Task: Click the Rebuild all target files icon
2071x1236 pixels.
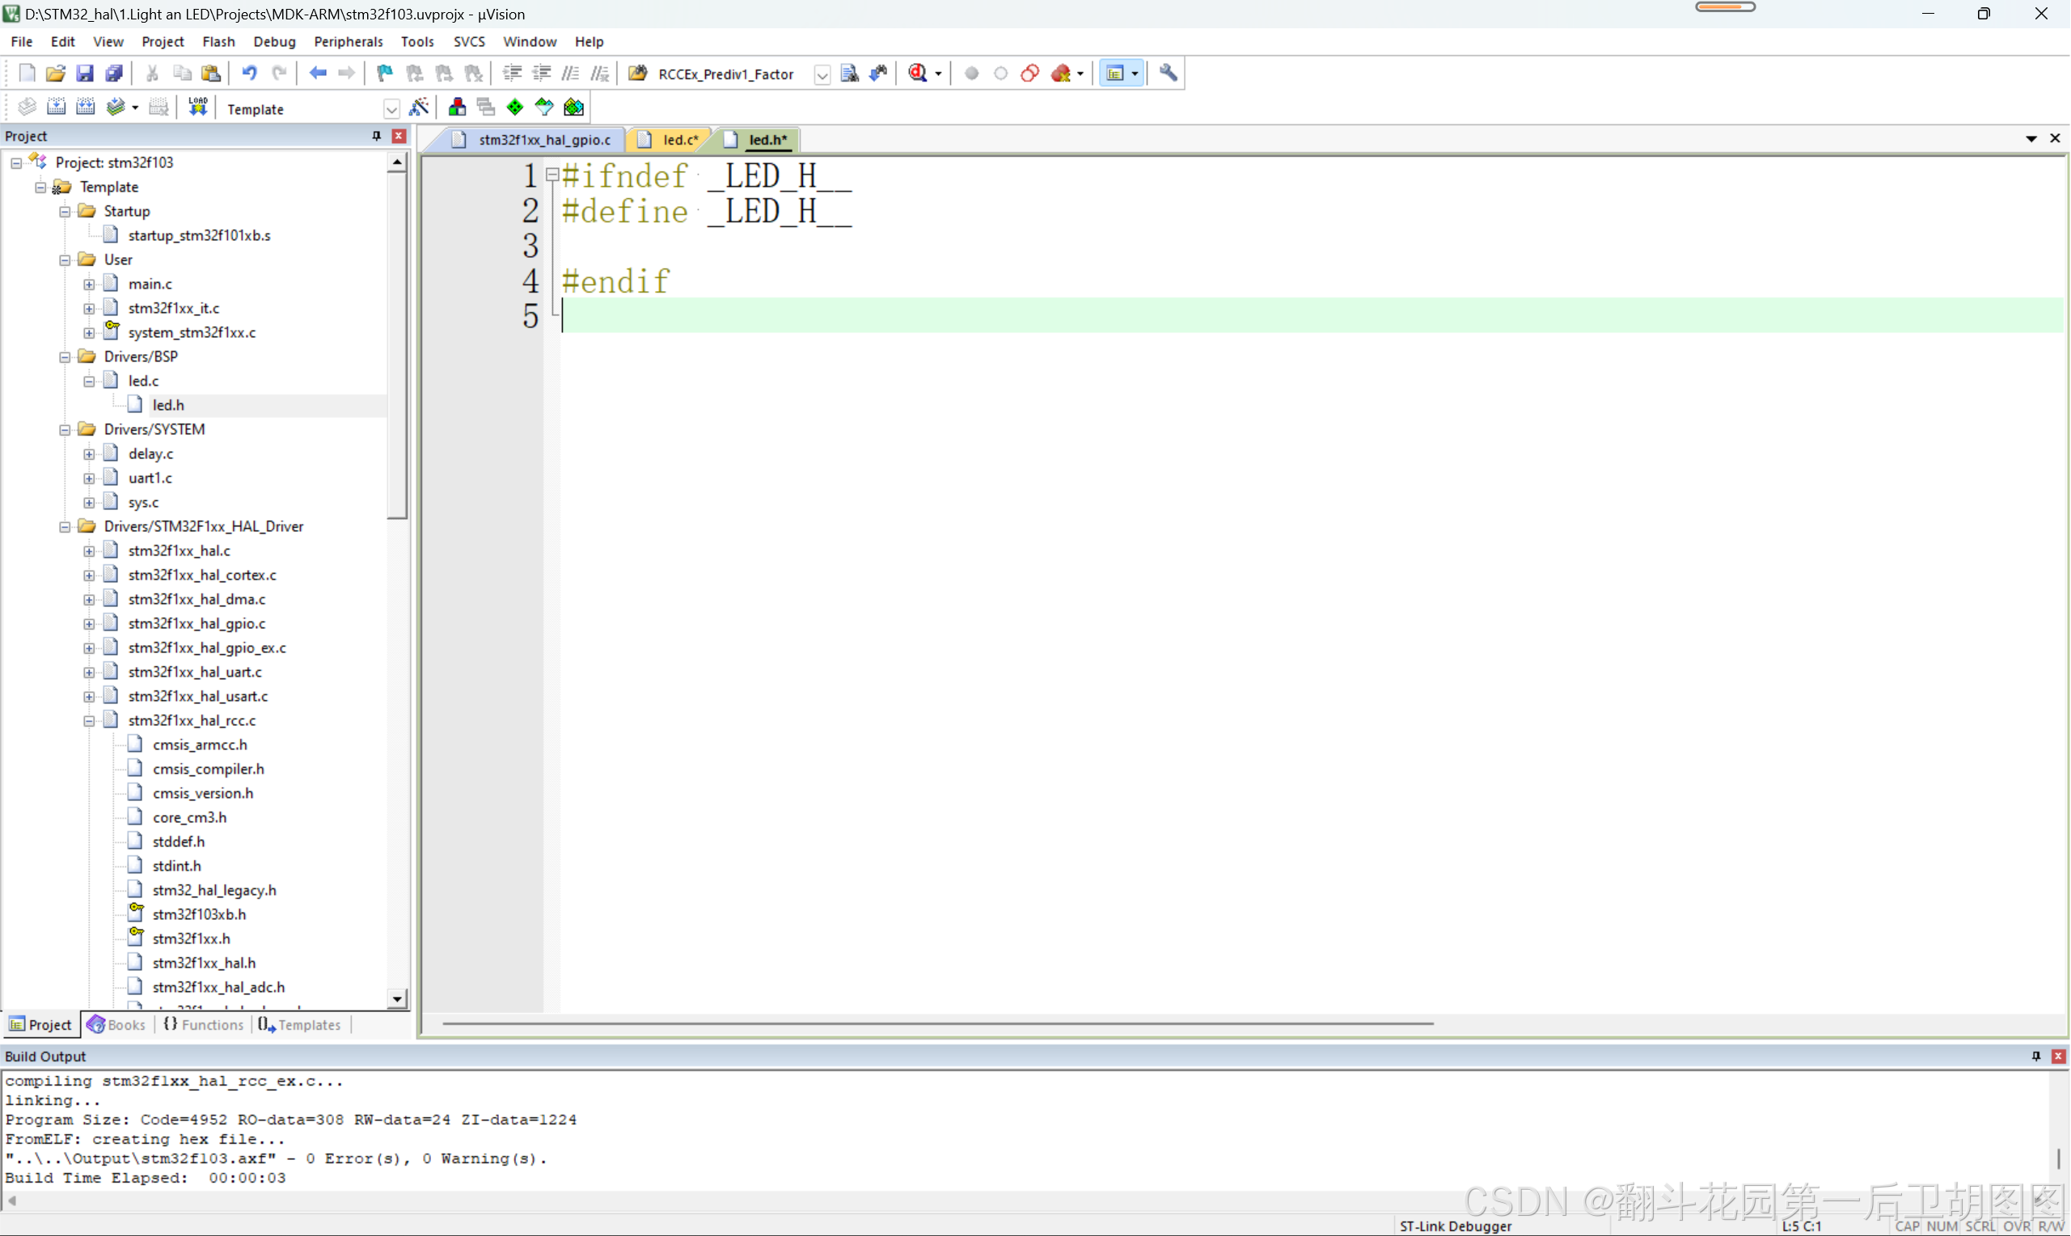Action: pos(85,107)
